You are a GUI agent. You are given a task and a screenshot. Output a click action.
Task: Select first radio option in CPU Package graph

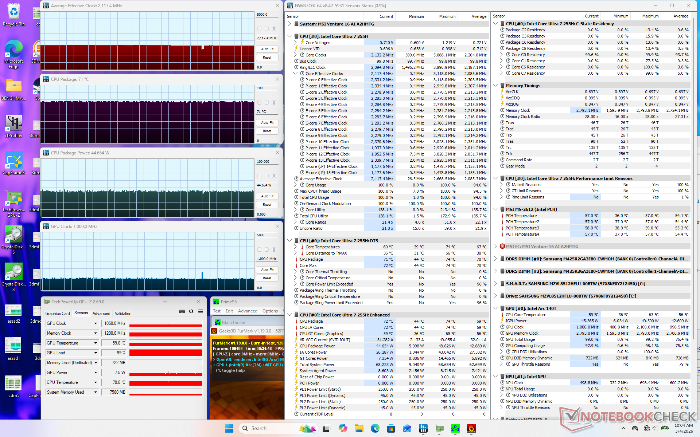[x=260, y=102]
